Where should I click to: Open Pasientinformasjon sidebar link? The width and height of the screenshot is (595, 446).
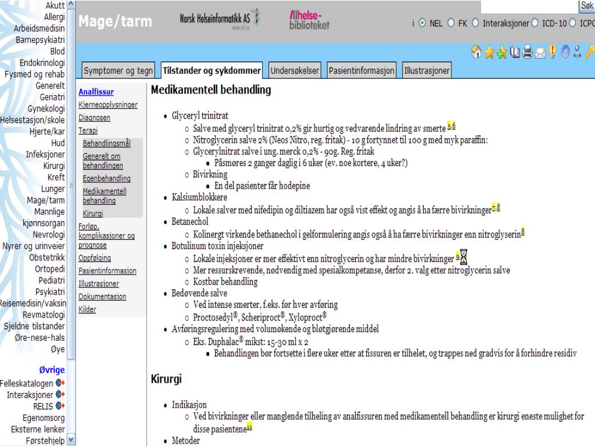point(107,271)
